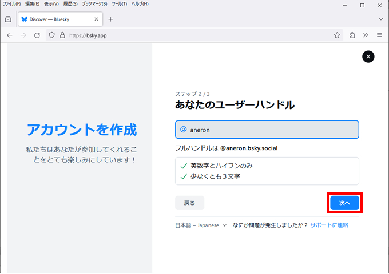Click the 少なくとも3文字 requirement
This screenshot has width=389, height=274.
(215, 176)
